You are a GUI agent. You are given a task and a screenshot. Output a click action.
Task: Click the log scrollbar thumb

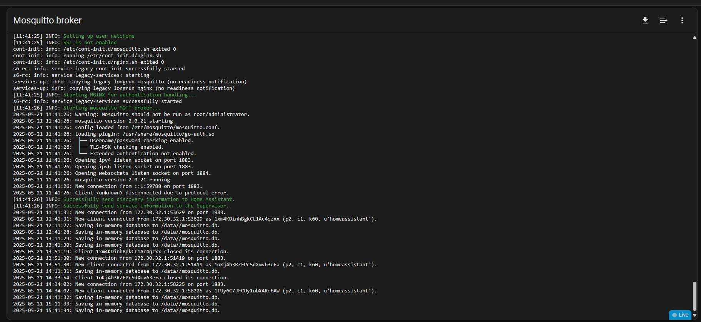[694, 296]
